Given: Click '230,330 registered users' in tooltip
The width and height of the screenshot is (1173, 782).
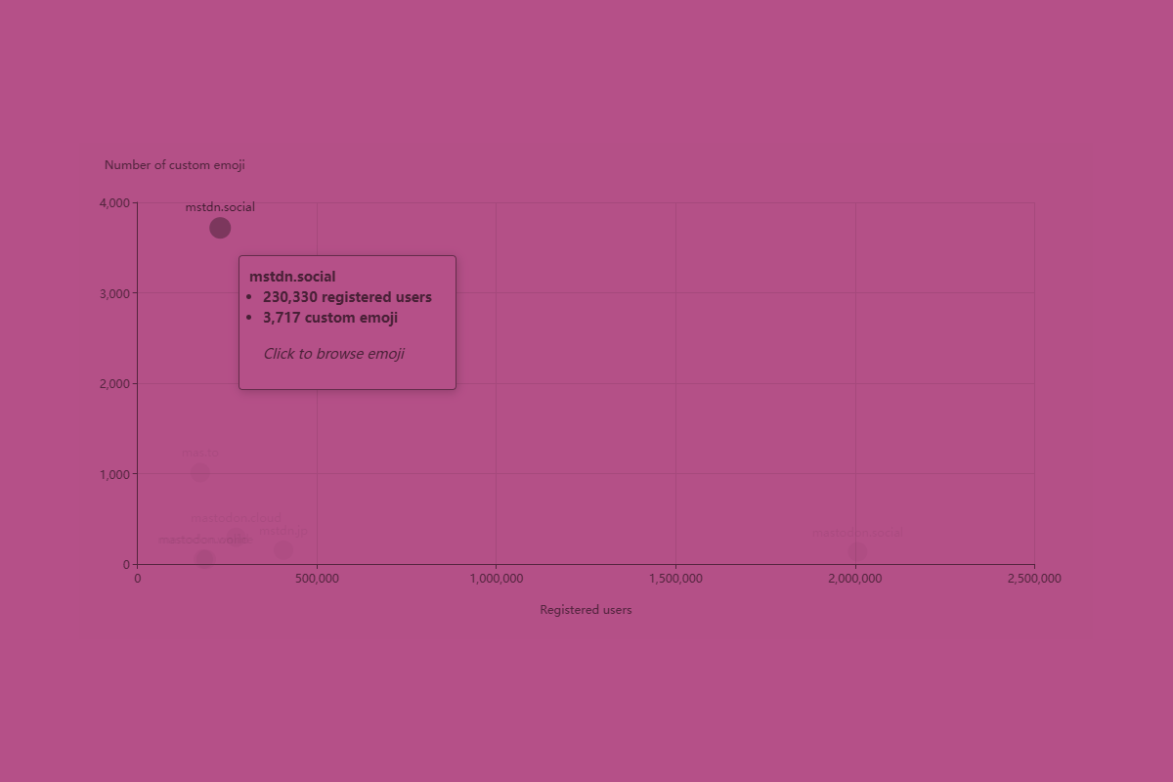Looking at the screenshot, I should pos(347,297).
